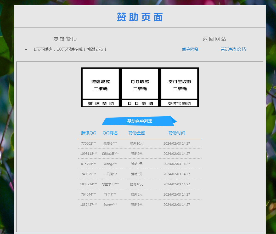Click nickname Wang.***
The image size is (276, 234).
110,164
